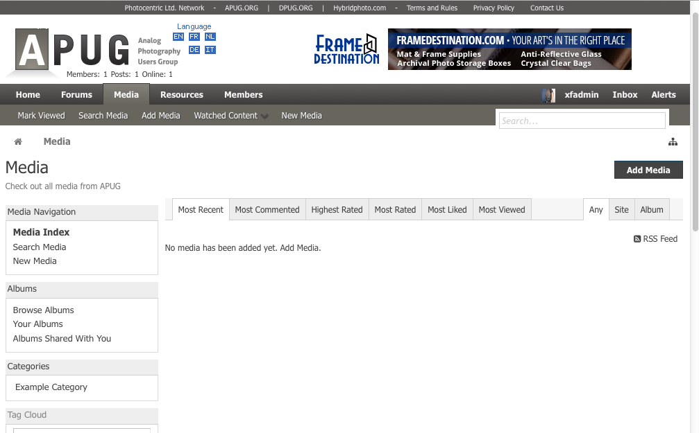699x433 pixels.
Task: Select the FR language flag
Action: tap(194, 37)
